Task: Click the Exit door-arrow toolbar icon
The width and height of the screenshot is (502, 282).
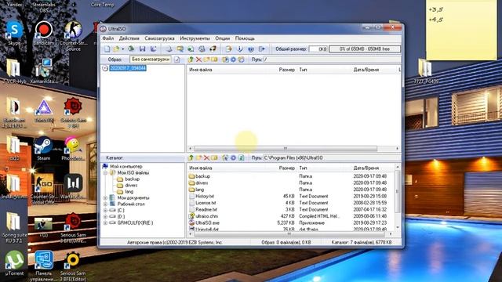Action: coord(262,49)
